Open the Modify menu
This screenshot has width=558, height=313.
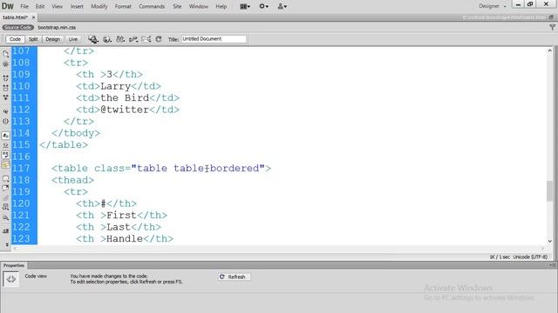point(99,6)
